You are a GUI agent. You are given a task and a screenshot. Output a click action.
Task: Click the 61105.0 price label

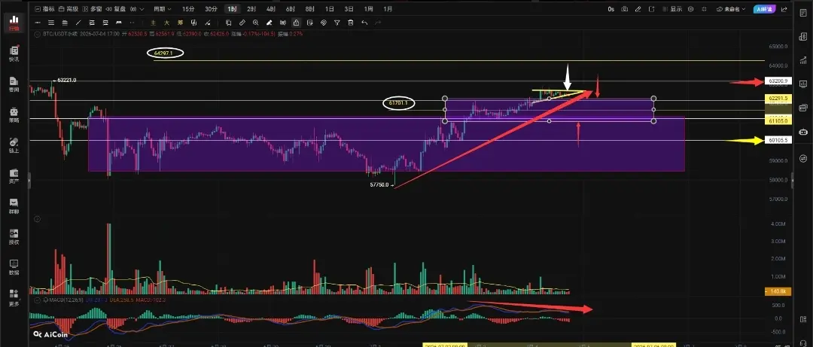tap(778, 120)
